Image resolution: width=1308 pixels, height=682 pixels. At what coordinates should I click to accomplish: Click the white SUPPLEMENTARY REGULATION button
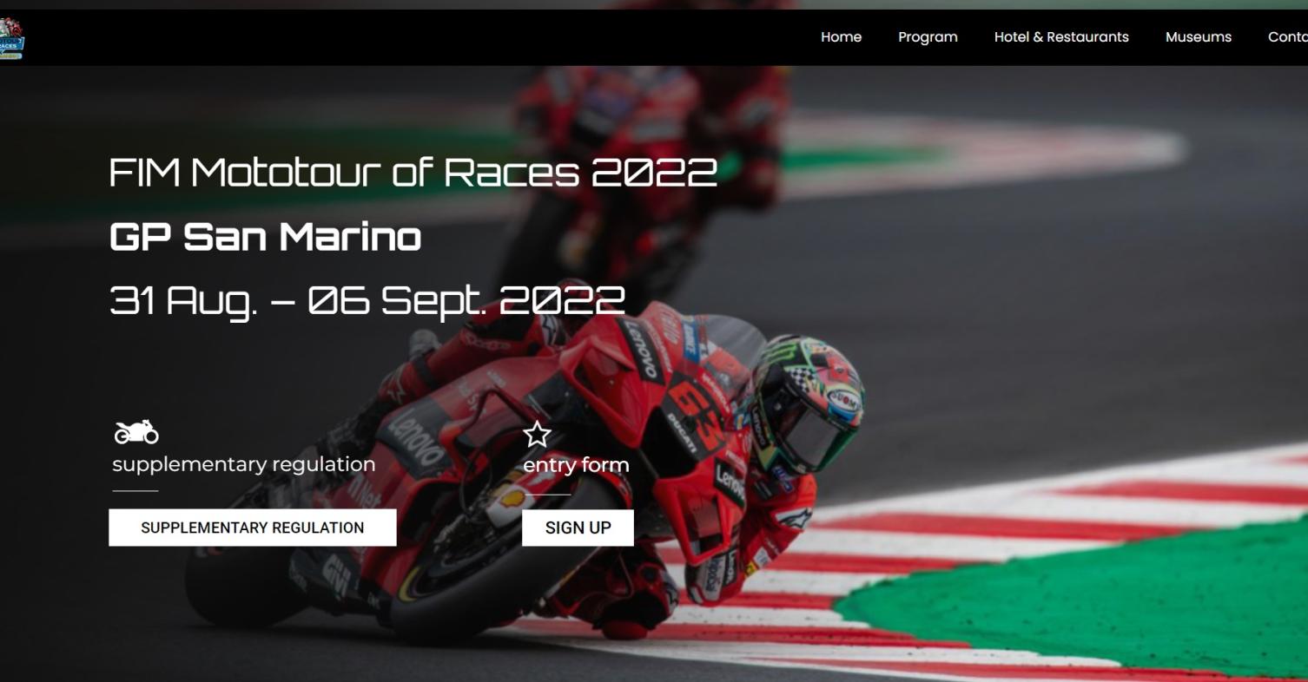[253, 528]
